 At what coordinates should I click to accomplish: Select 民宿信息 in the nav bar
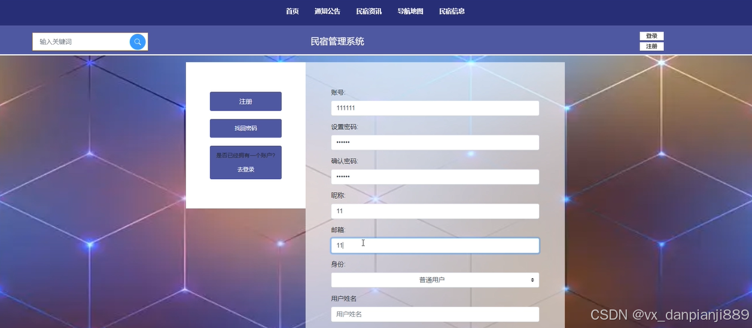452,11
